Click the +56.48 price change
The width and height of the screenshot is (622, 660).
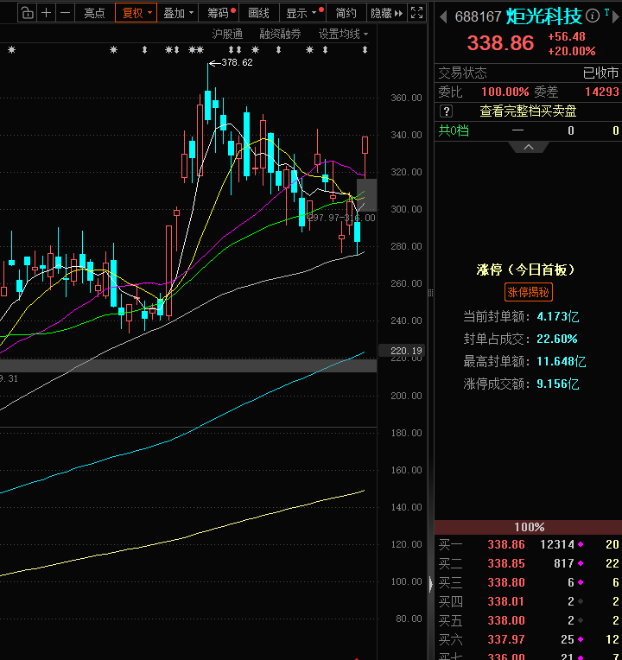pyautogui.click(x=567, y=36)
